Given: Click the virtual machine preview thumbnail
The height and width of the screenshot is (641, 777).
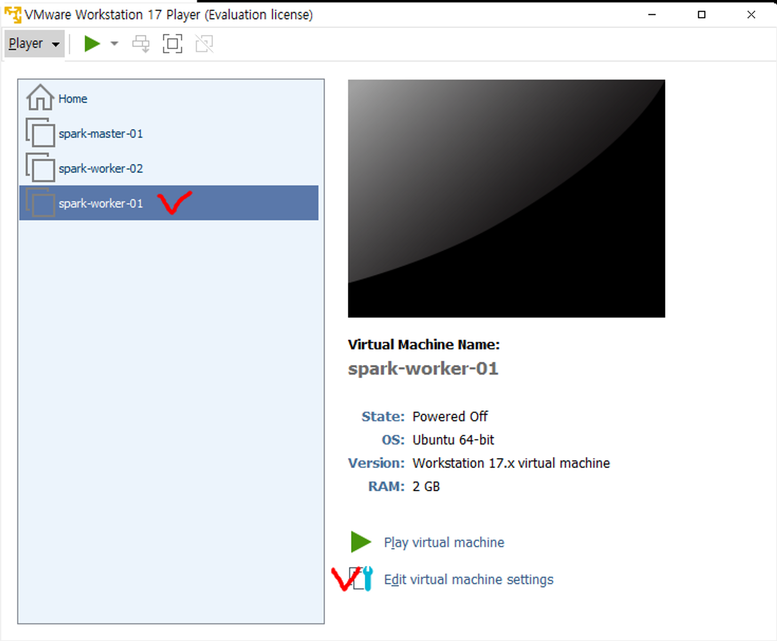Looking at the screenshot, I should [x=506, y=199].
